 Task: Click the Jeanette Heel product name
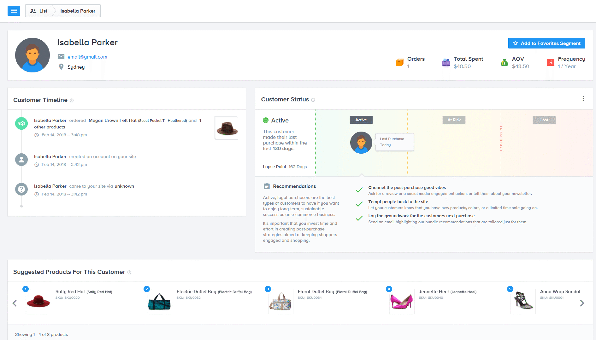[434, 292]
